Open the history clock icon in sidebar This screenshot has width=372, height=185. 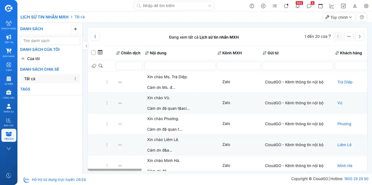9,176
